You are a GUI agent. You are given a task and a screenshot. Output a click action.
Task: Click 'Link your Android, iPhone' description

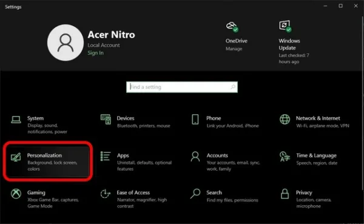(232, 126)
